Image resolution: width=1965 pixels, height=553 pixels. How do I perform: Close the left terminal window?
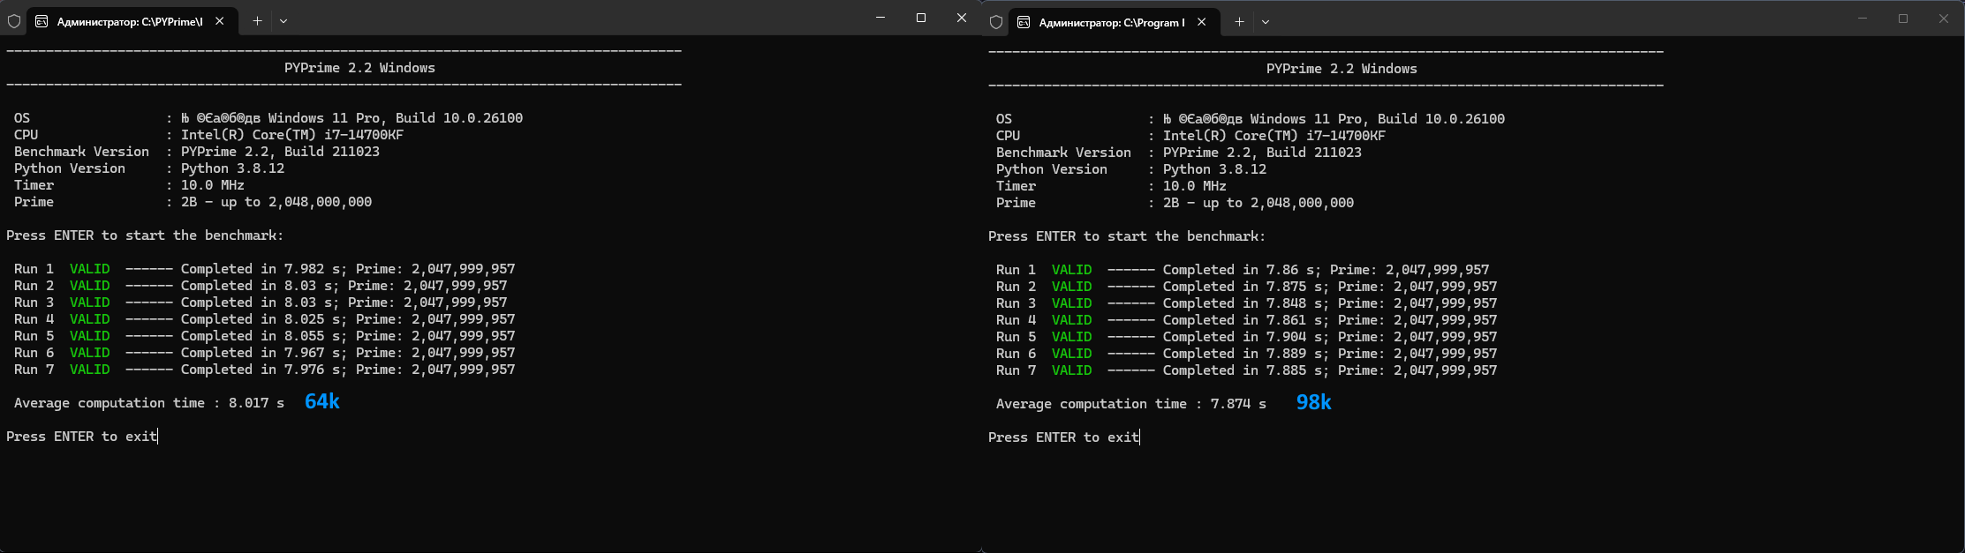(x=962, y=18)
